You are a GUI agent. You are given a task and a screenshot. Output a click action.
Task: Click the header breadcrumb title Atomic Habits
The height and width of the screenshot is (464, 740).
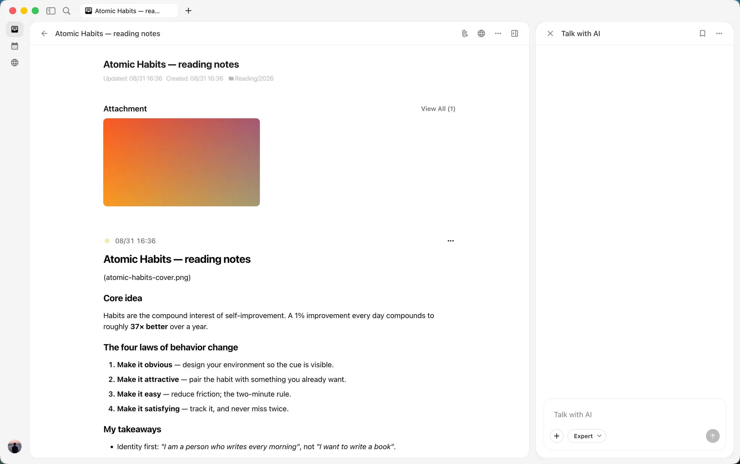[108, 34]
